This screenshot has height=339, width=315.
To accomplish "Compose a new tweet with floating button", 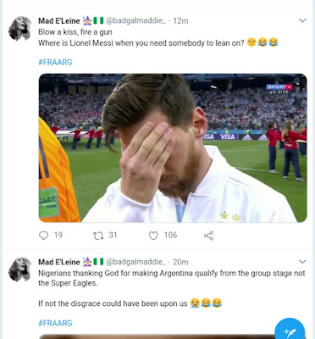I will click(290, 331).
